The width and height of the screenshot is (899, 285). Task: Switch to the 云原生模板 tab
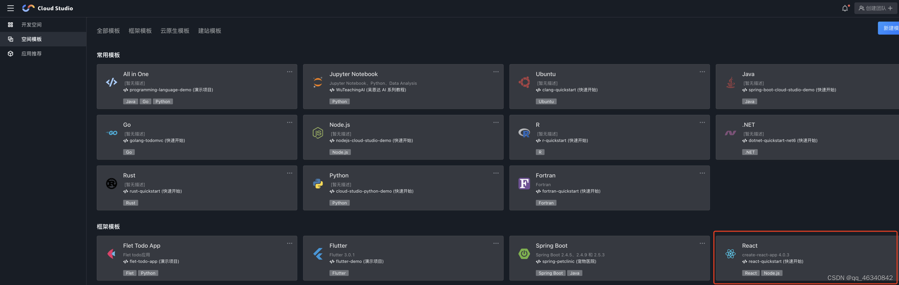click(x=175, y=31)
